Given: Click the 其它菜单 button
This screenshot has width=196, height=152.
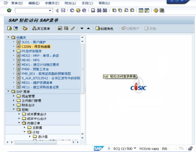Looking at the screenshot, I should (41, 28).
